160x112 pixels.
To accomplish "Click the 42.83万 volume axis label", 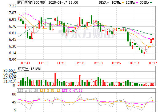I will pos(10,78).
